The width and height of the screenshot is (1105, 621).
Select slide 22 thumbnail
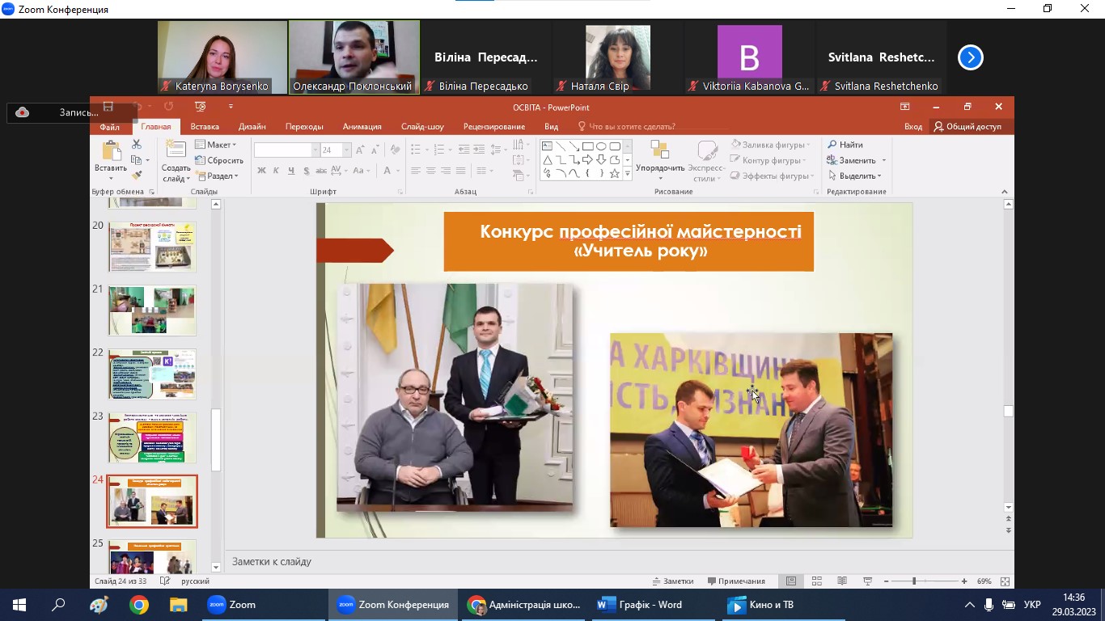point(152,374)
